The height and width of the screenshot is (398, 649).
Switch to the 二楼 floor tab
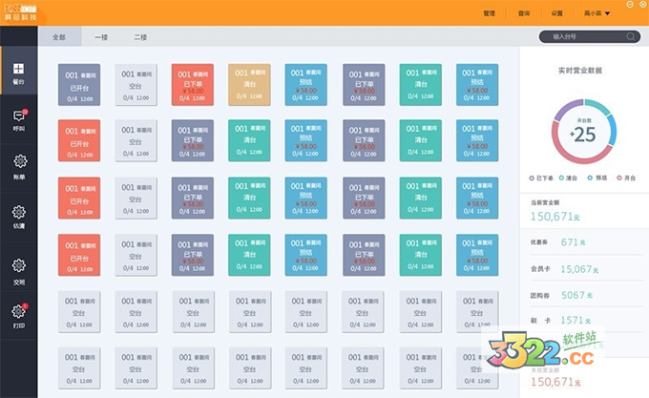point(140,37)
